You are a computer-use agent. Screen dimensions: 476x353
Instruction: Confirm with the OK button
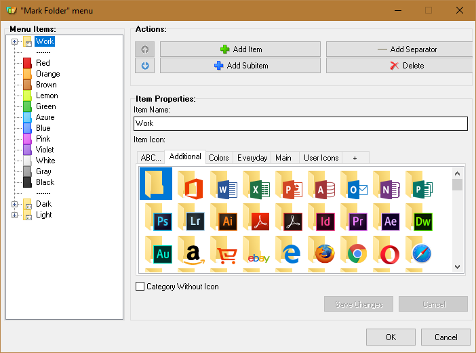point(391,337)
